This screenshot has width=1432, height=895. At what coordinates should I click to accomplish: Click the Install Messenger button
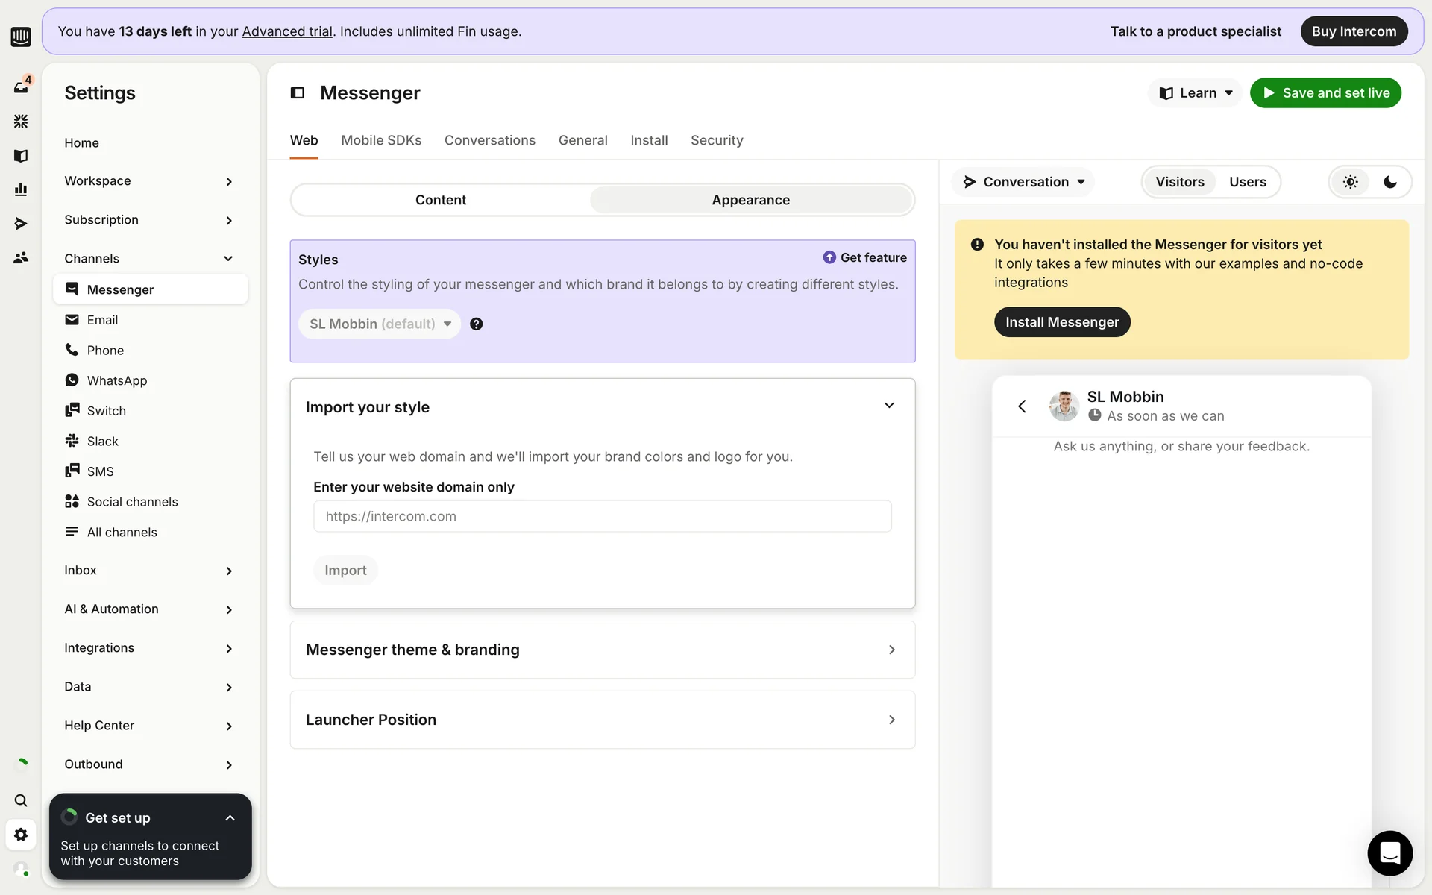[1061, 322]
